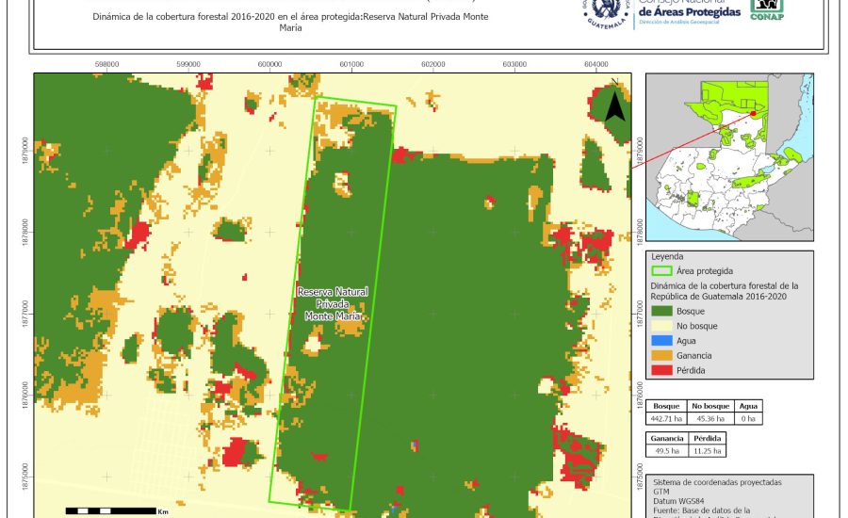Select the 442.71 ha Bosque table cell

[665, 417]
